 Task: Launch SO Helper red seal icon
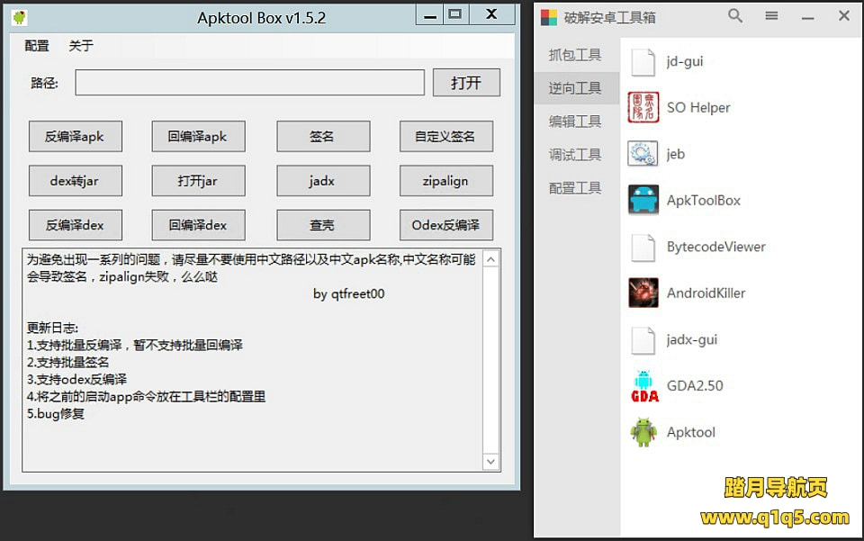pos(643,108)
